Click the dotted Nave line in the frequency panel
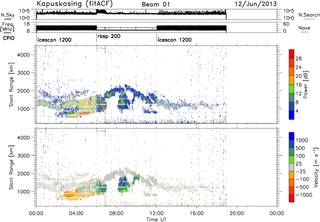This screenshot has height=222, width=320. pyautogui.click(x=126, y=27)
